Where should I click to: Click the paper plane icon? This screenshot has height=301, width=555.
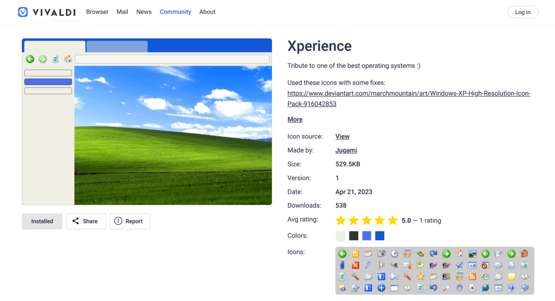(x=459, y=265)
